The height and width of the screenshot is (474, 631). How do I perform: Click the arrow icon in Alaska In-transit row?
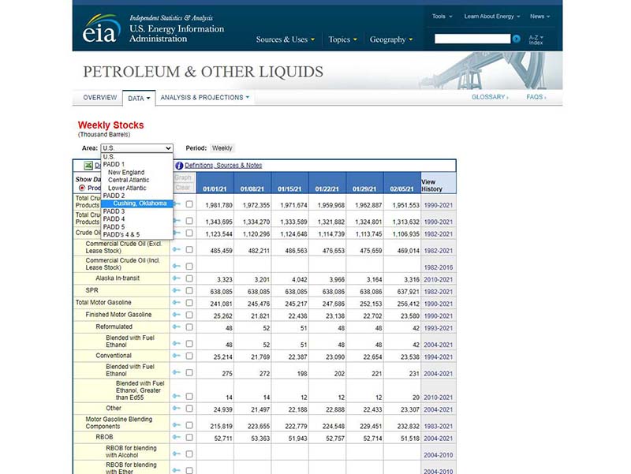click(x=176, y=278)
